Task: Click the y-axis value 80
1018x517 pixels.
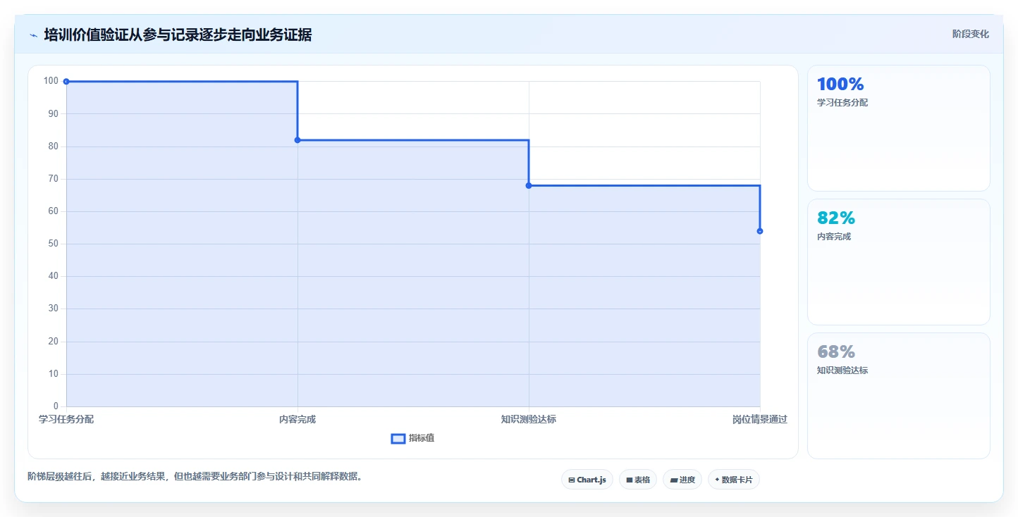Action: pyautogui.click(x=53, y=147)
